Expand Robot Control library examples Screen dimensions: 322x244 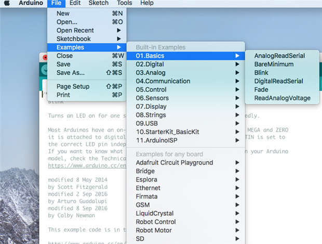(185, 222)
